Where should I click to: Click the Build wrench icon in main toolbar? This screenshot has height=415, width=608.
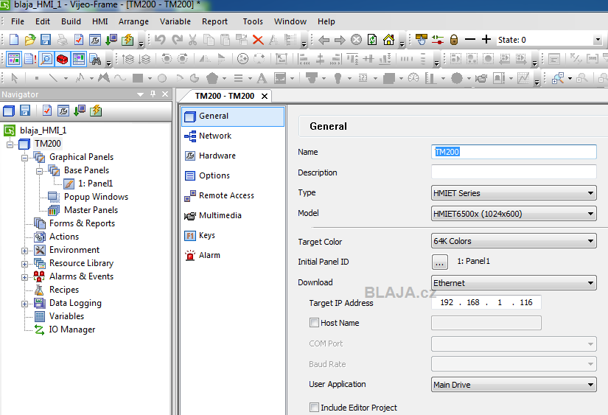coord(94,40)
